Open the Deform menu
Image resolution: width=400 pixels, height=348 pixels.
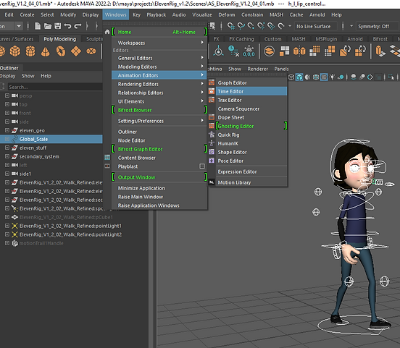227,14
